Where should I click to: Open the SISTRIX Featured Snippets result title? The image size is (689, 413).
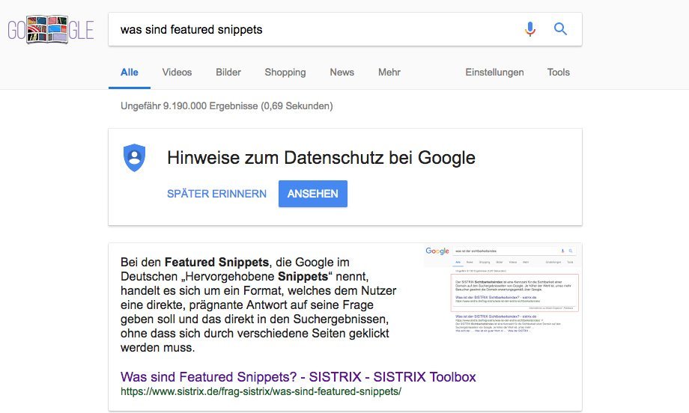tap(298, 377)
